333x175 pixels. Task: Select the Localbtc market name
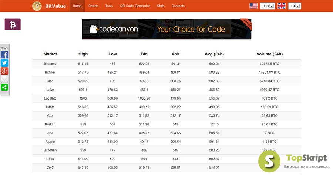coord(50,98)
